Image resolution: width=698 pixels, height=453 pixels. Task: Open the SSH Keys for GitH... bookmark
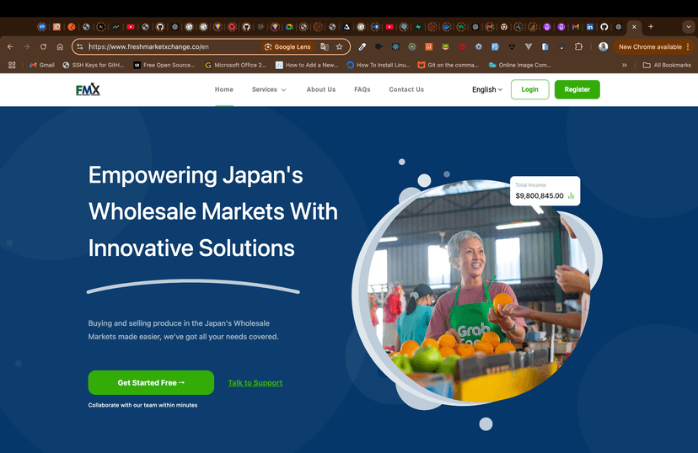point(93,65)
